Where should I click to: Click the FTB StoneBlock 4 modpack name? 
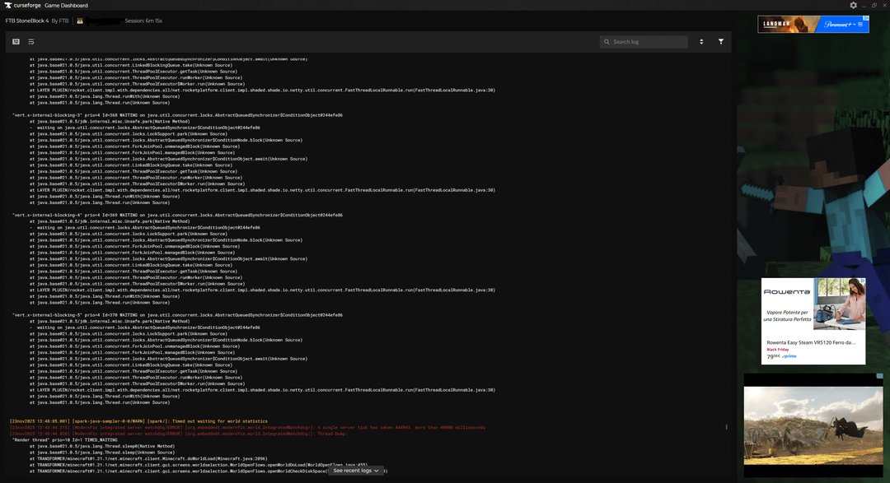point(27,21)
